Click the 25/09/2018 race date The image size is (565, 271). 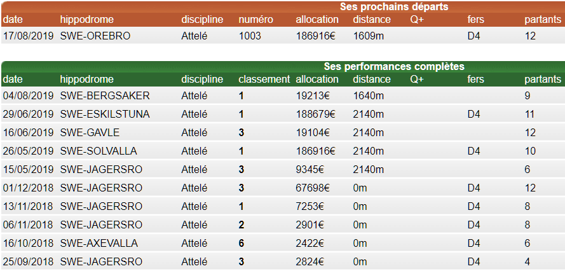[29, 262]
